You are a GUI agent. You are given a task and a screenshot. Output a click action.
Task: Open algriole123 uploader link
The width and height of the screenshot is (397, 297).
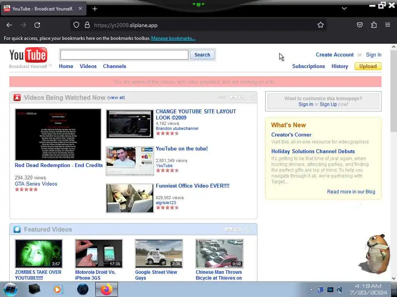166,203
